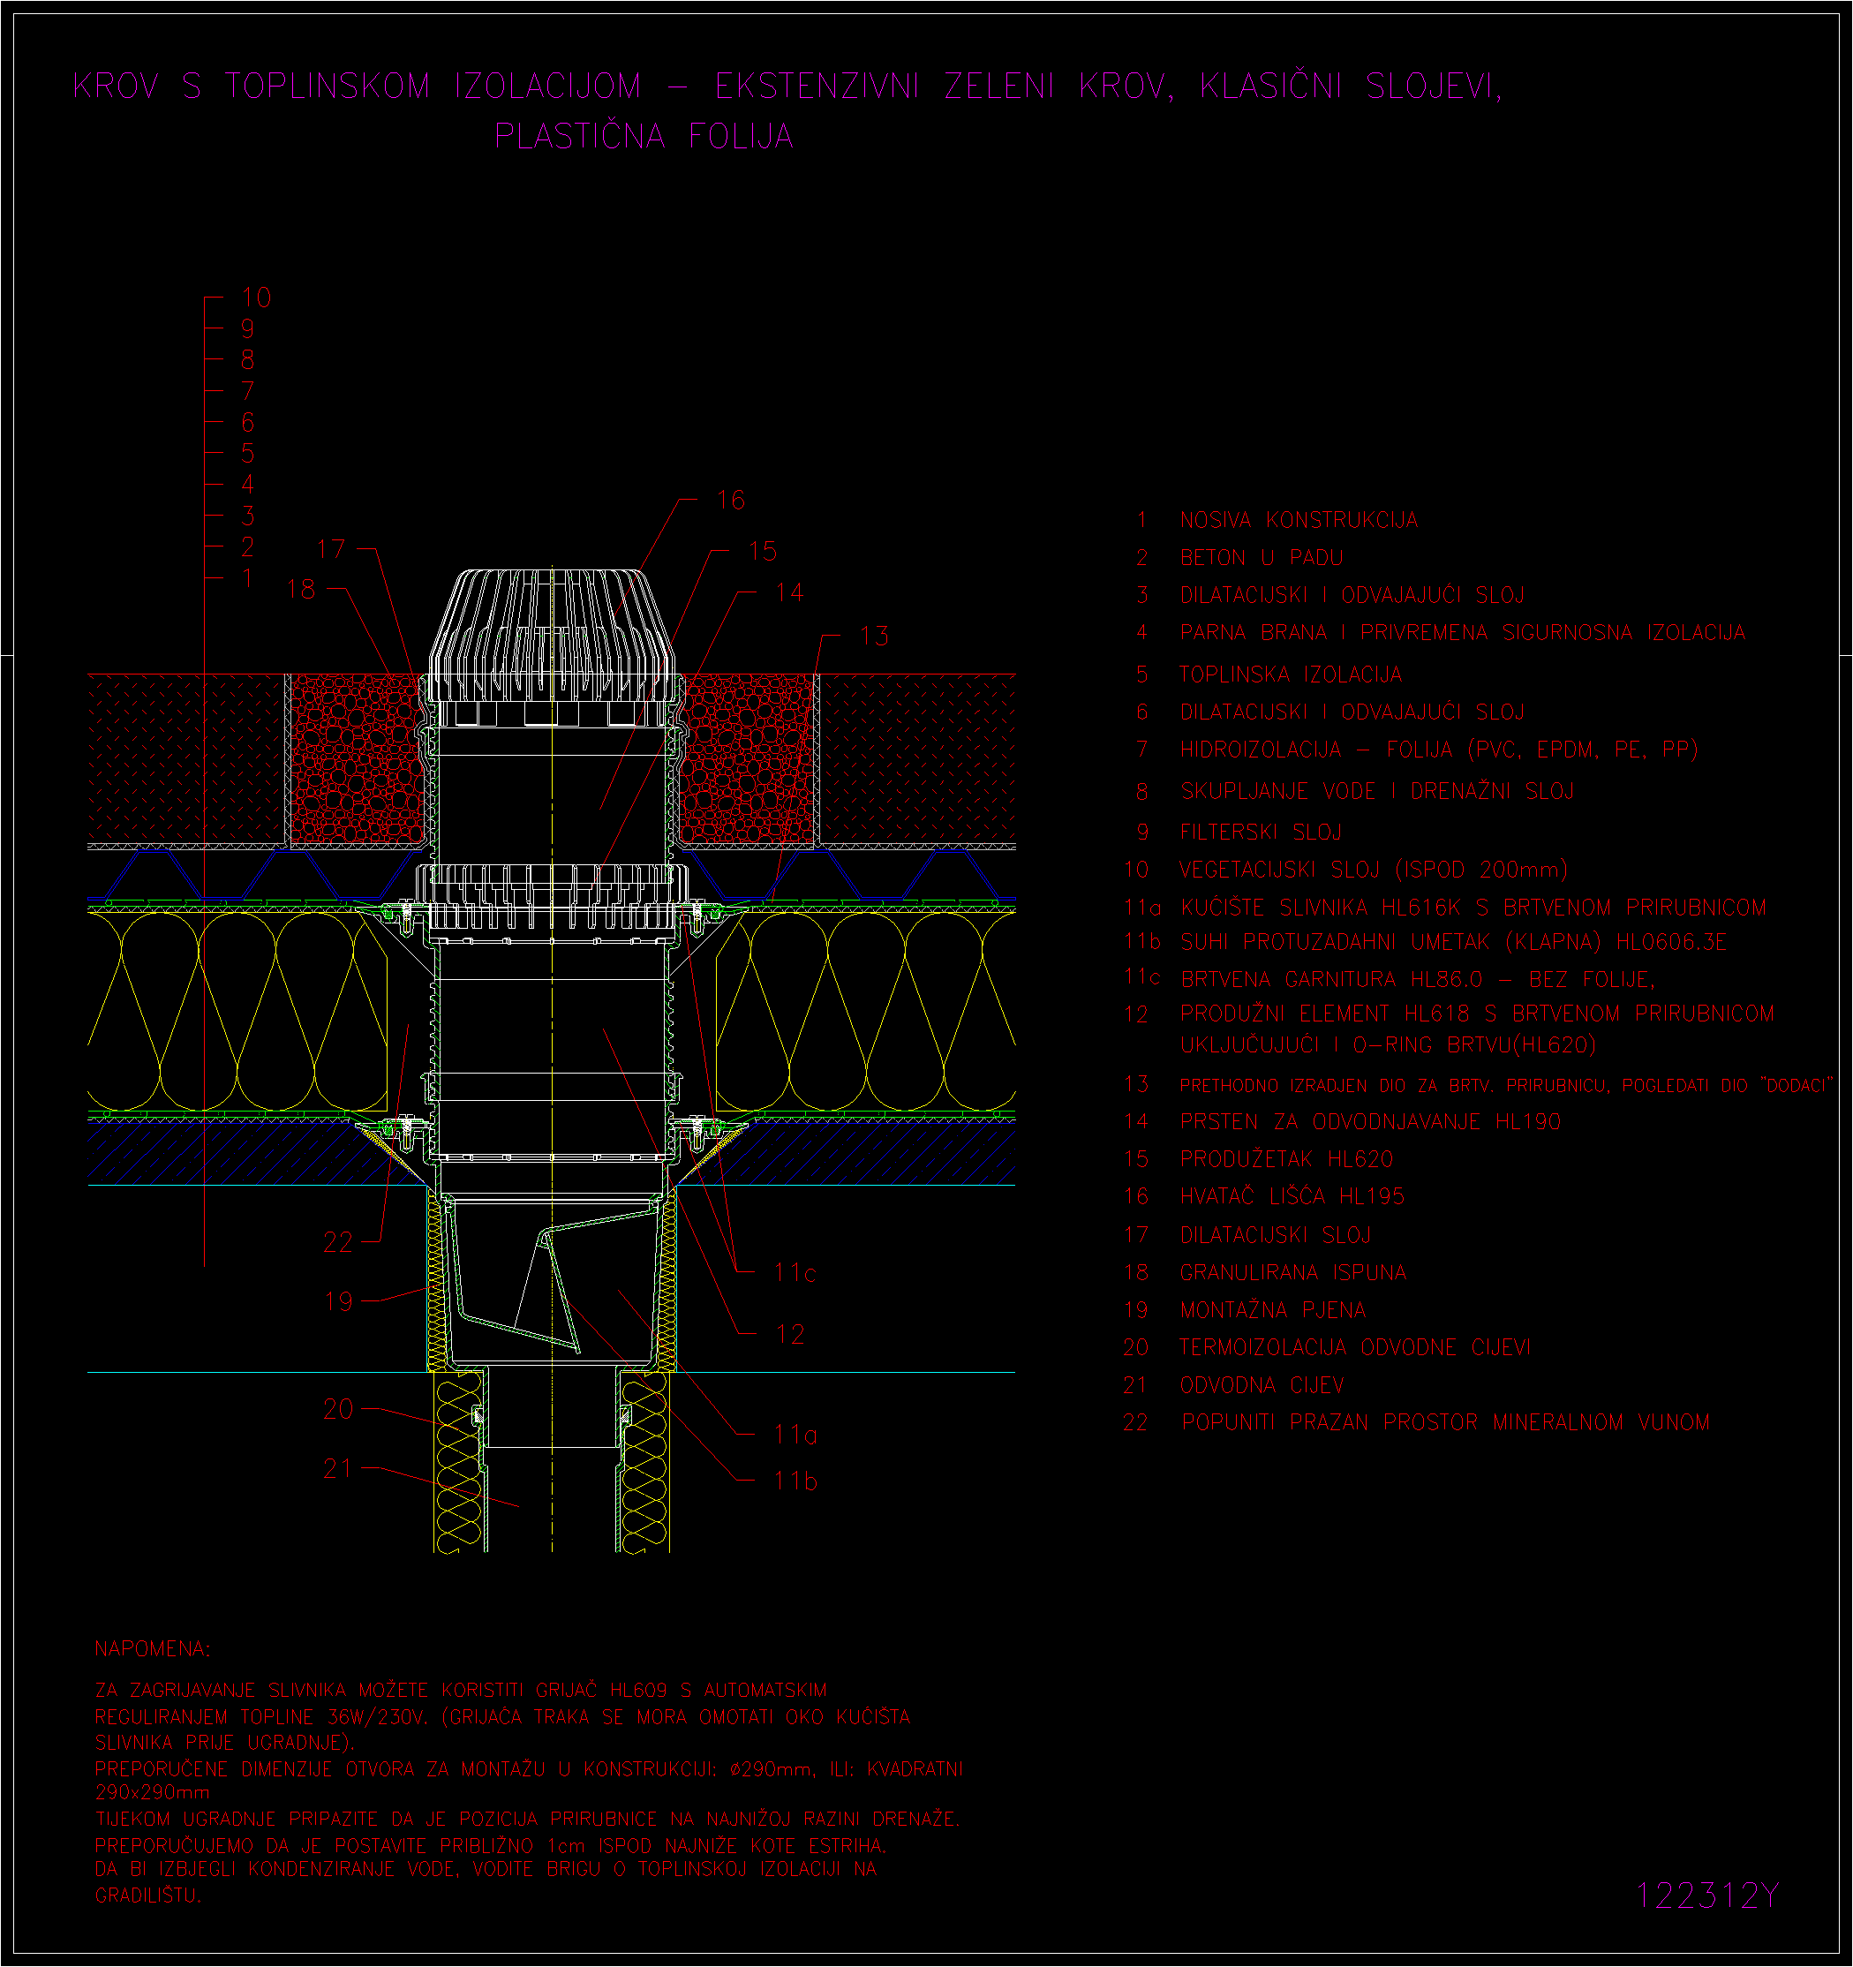Click 'TIJEKOM UGRADNJE PRIPAZITE DA JE POZICIJA' line
This screenshot has height=1967, width=1853.
tap(317, 1820)
